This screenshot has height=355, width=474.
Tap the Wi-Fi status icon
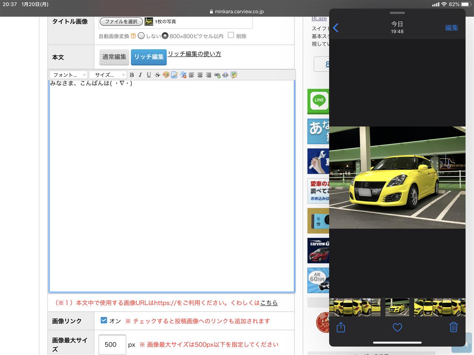click(444, 4)
